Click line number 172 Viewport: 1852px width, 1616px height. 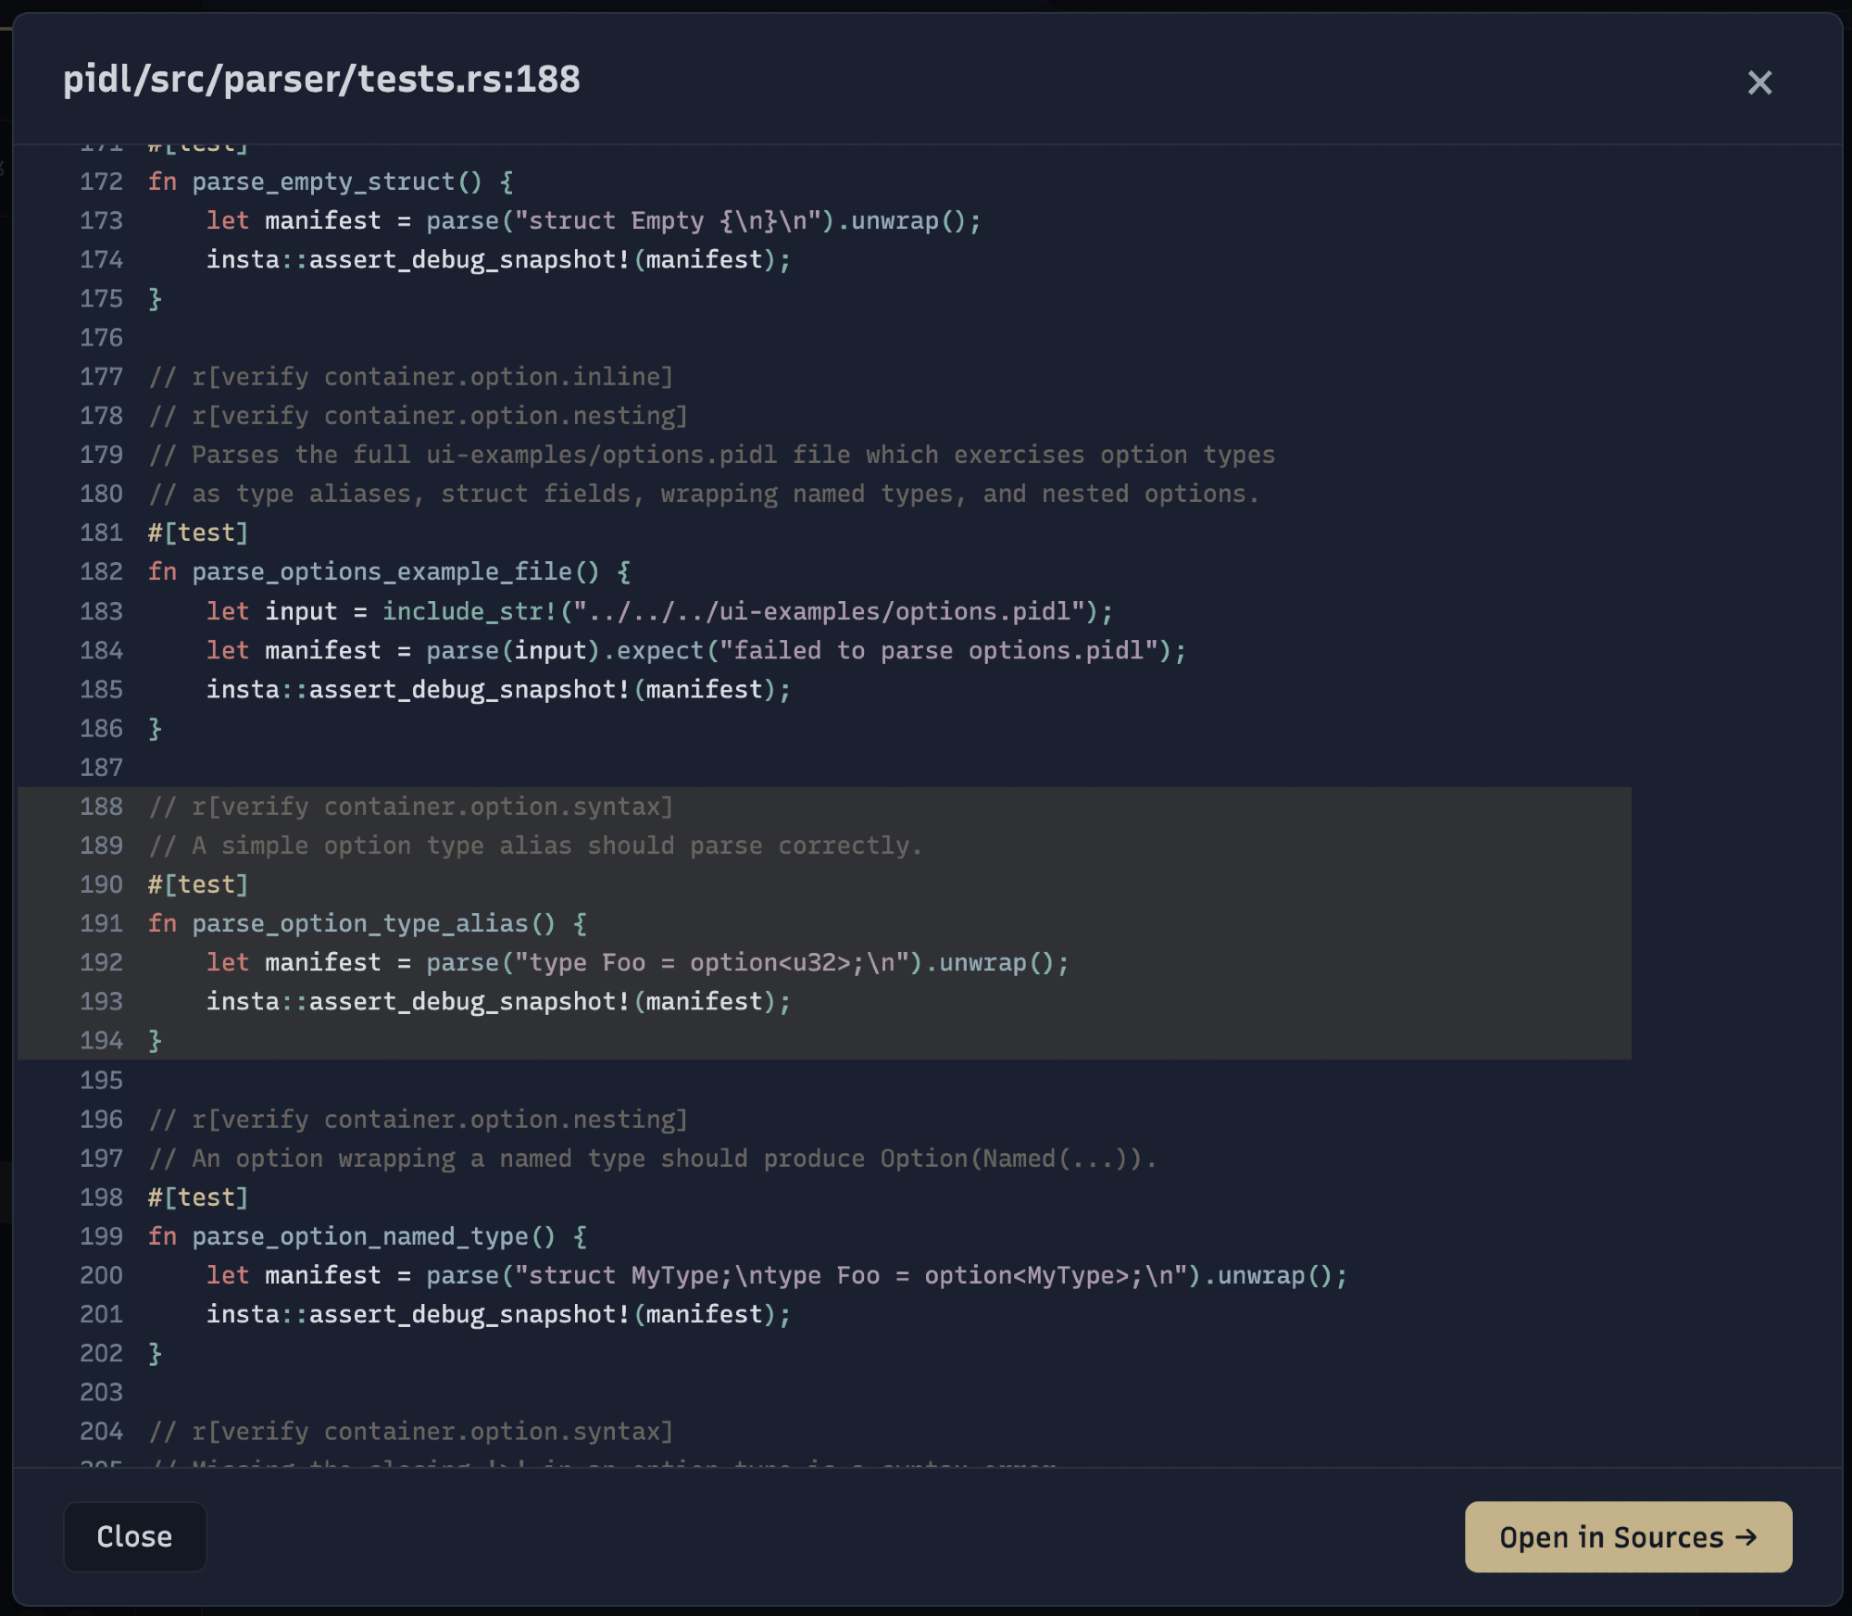click(101, 182)
